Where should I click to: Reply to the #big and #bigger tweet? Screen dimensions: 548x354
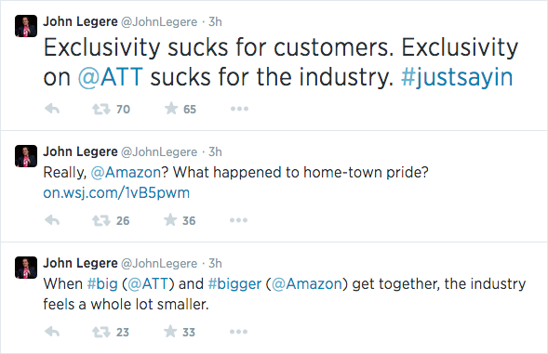tap(52, 332)
